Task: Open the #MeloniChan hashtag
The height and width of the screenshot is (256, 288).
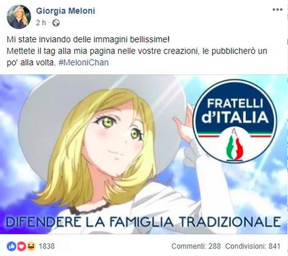Action: tap(84, 62)
